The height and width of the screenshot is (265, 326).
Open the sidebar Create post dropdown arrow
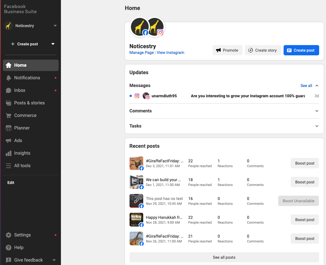click(53, 44)
